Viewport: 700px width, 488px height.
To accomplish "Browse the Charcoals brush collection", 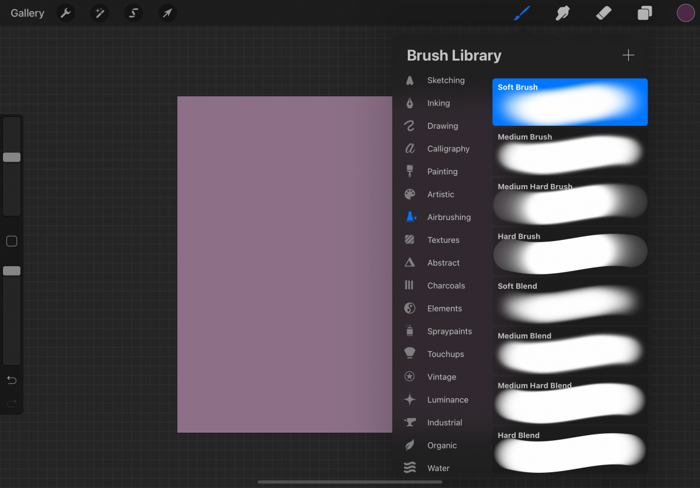I will 447,285.
